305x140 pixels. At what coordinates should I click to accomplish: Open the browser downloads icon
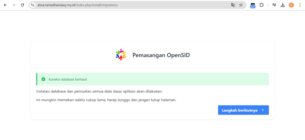283,5
